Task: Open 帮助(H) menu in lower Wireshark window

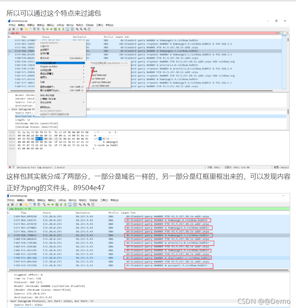Action: 114,200
